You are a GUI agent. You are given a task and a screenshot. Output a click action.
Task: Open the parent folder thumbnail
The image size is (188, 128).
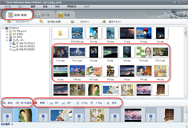point(61,33)
